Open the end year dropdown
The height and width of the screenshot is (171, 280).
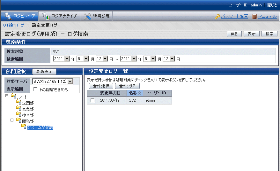(x=128, y=59)
